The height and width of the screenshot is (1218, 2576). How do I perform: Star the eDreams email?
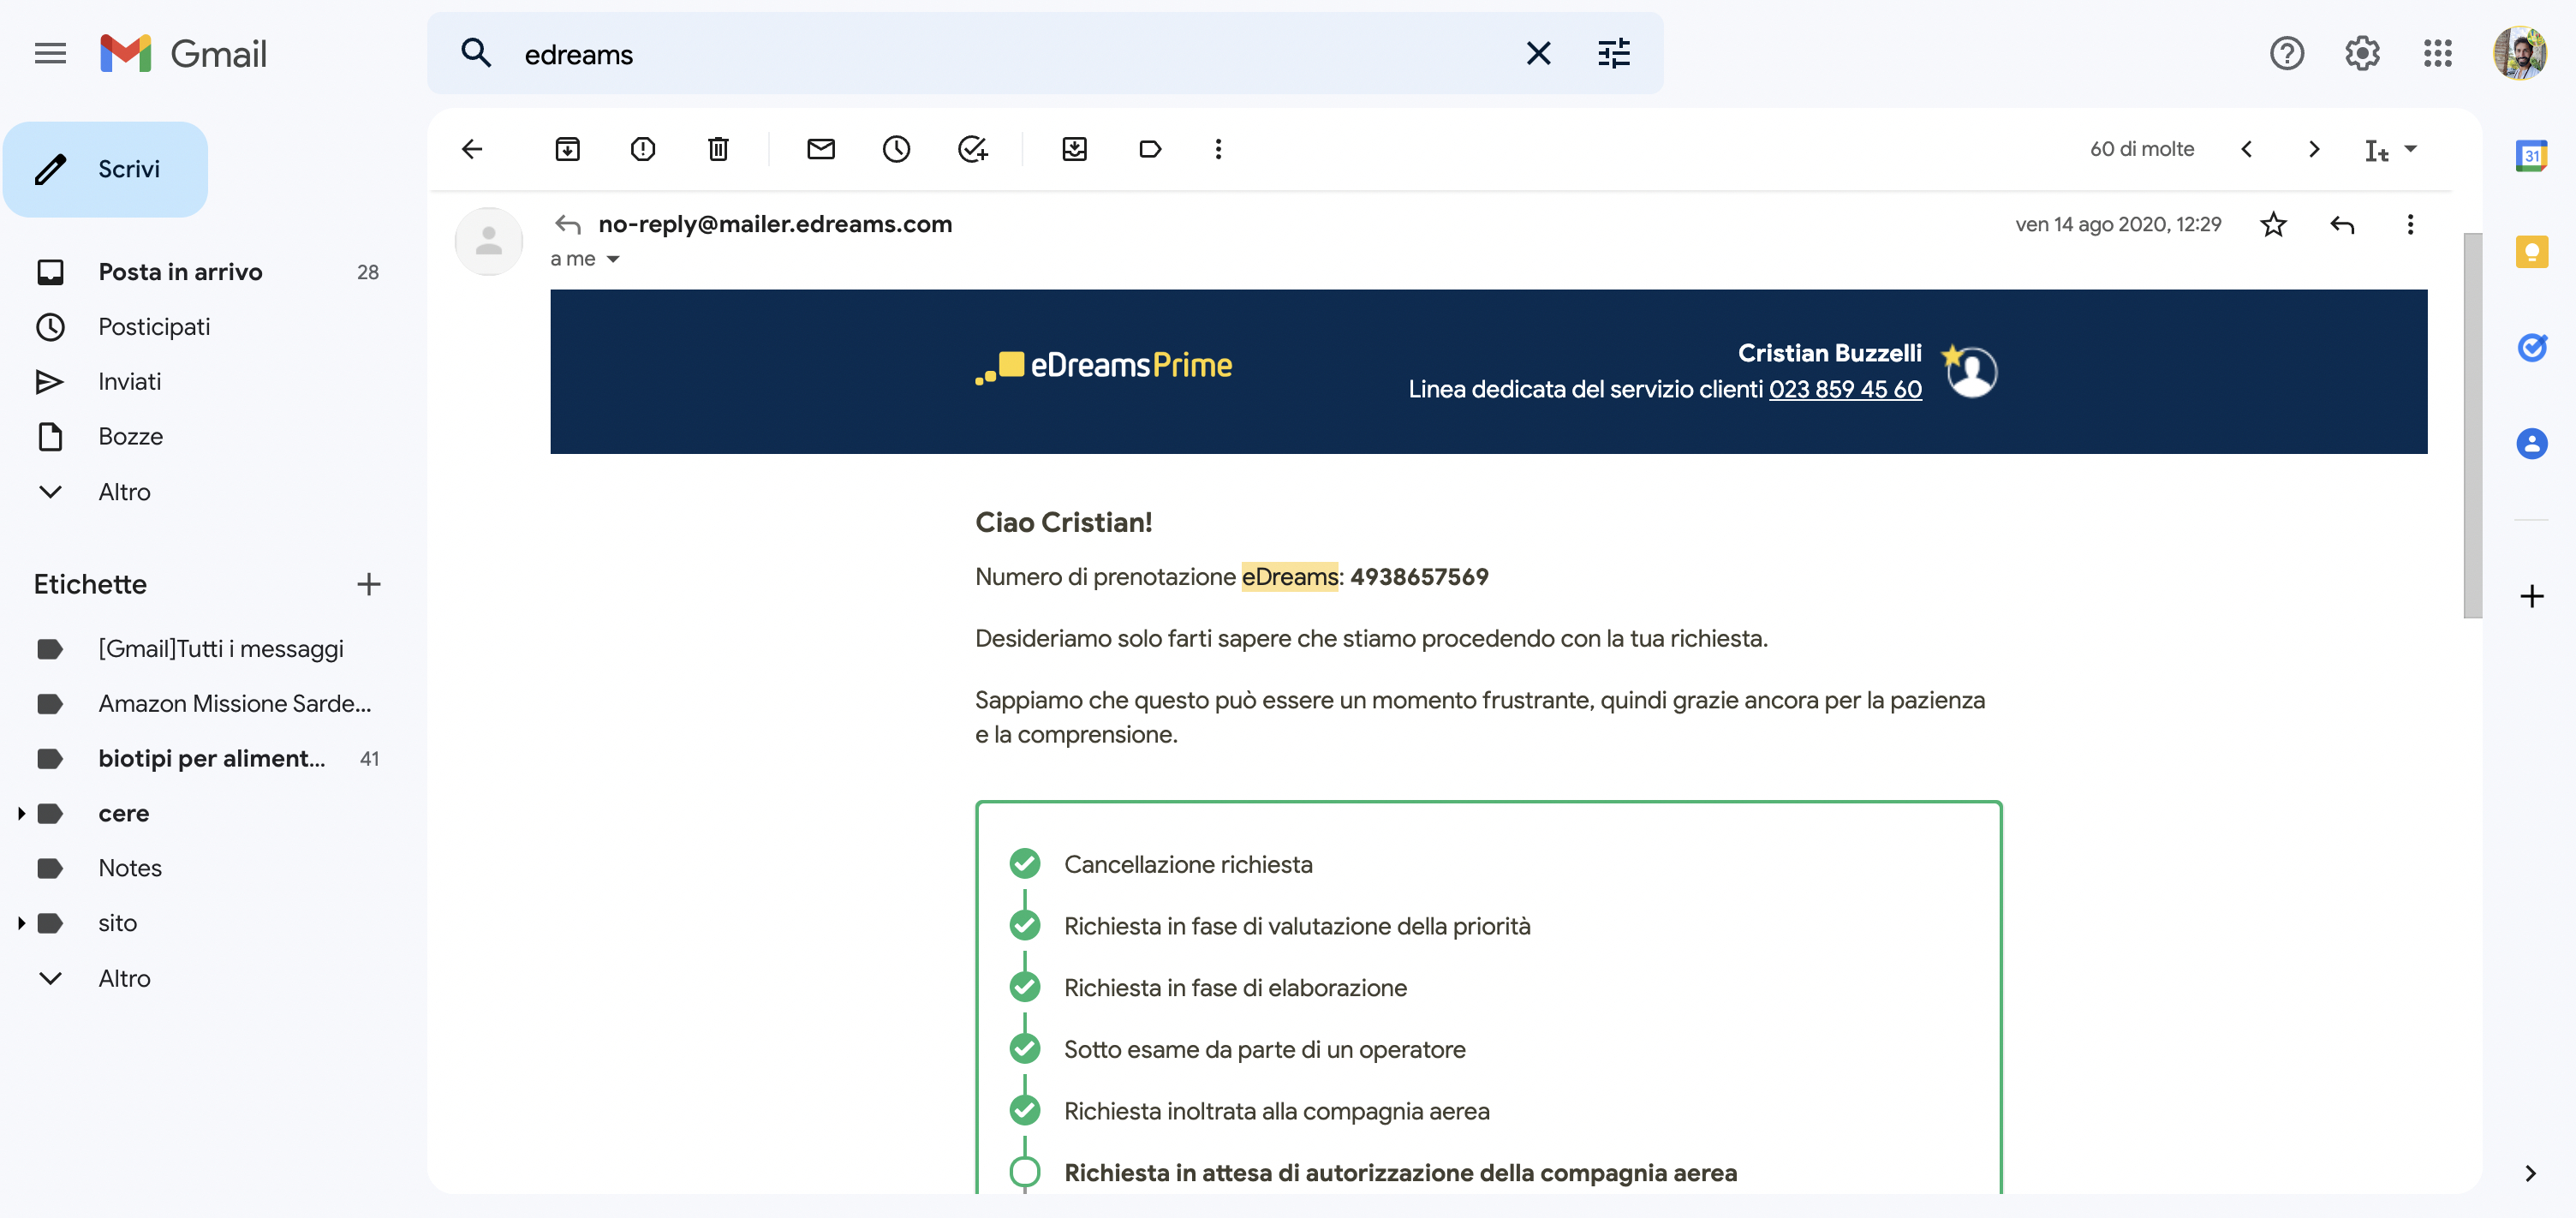pos(2274,224)
